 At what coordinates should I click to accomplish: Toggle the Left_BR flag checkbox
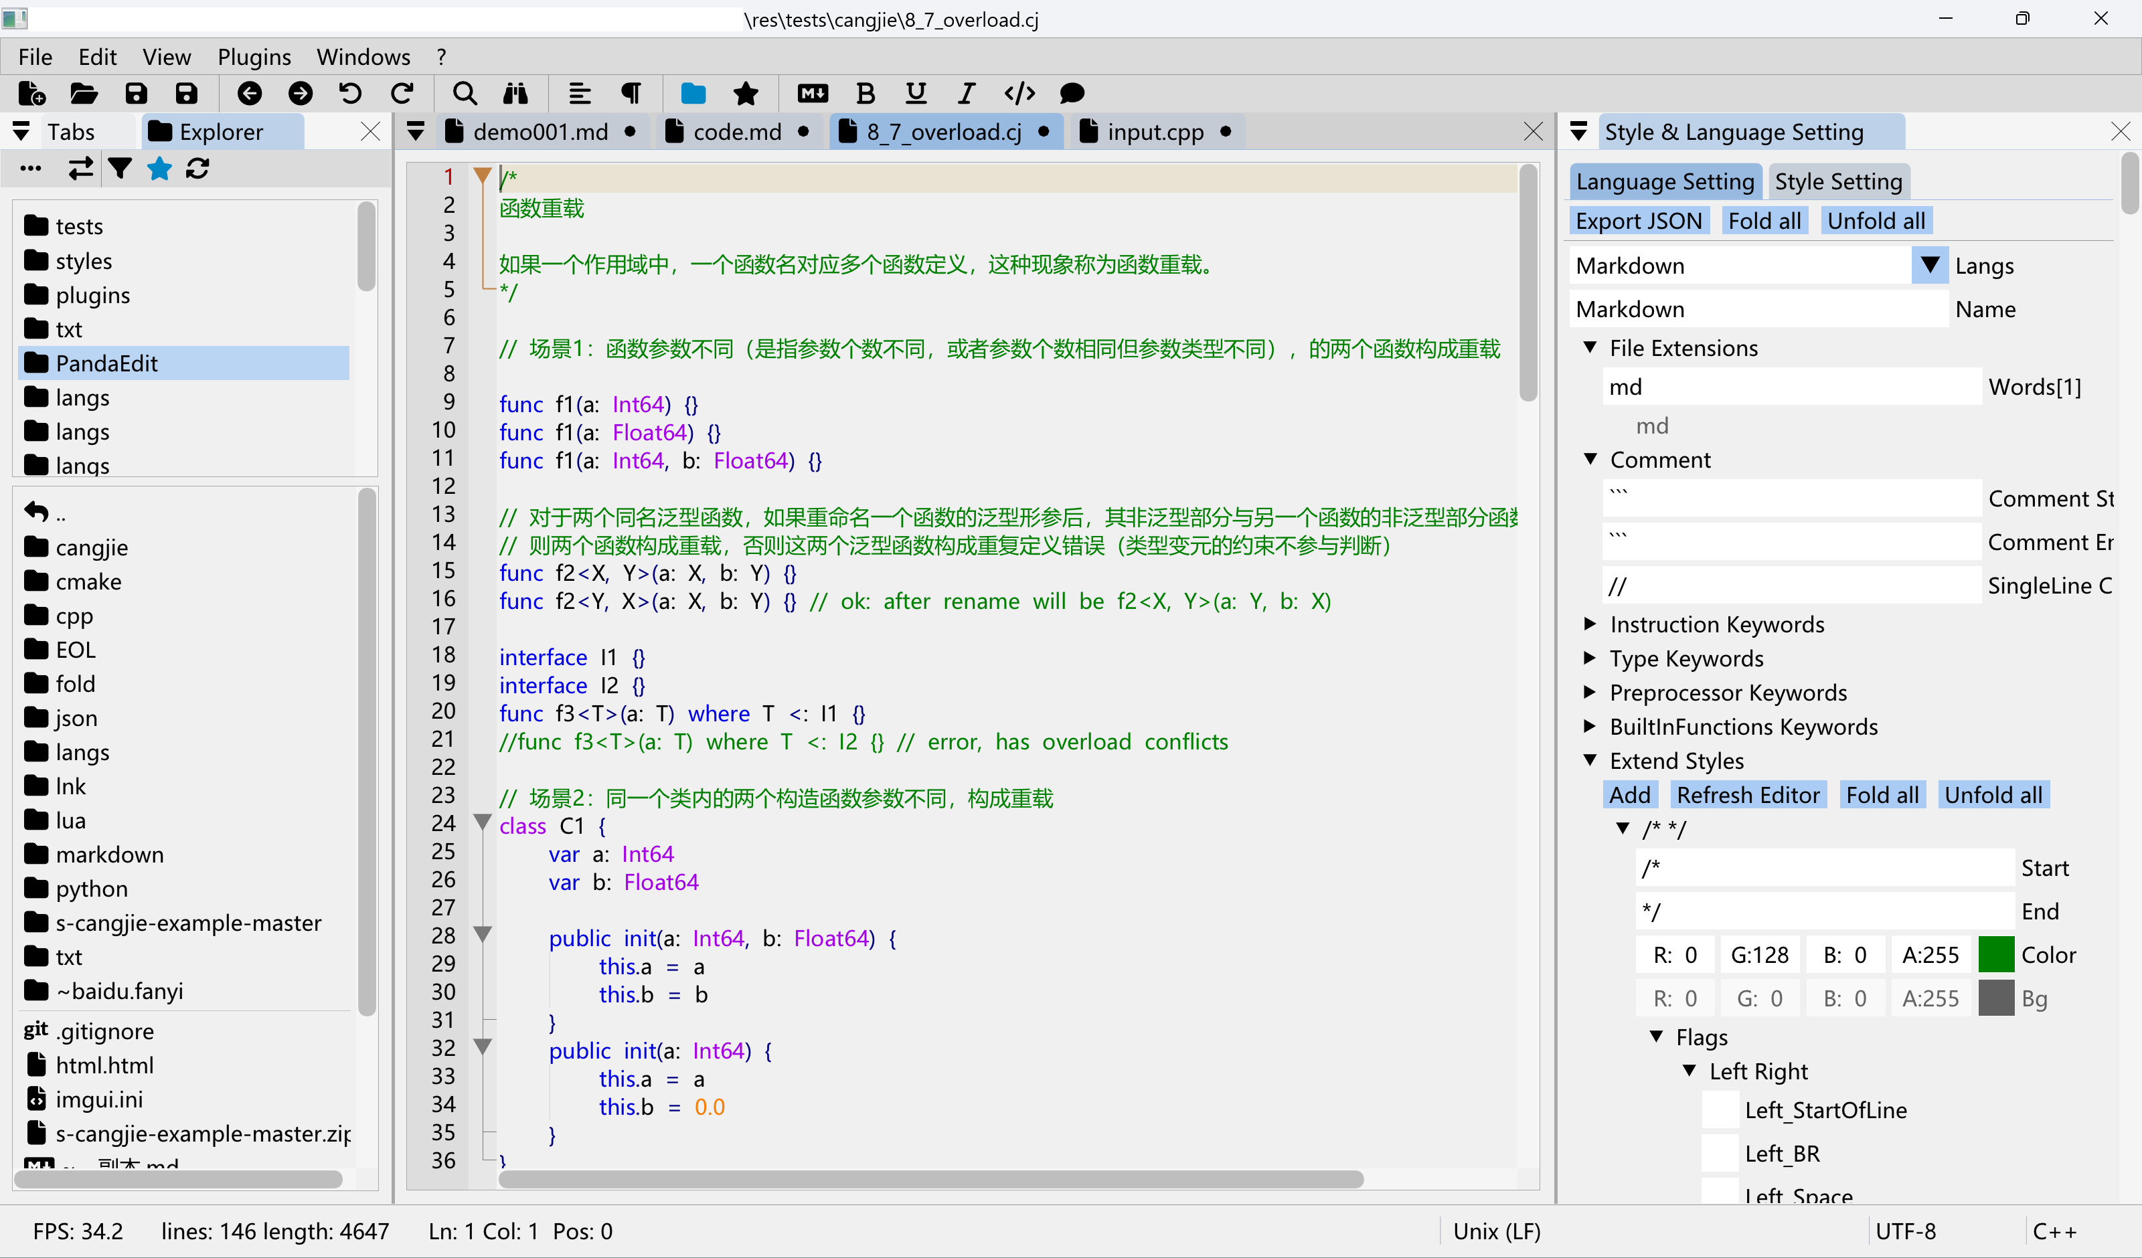pyautogui.click(x=1720, y=1154)
